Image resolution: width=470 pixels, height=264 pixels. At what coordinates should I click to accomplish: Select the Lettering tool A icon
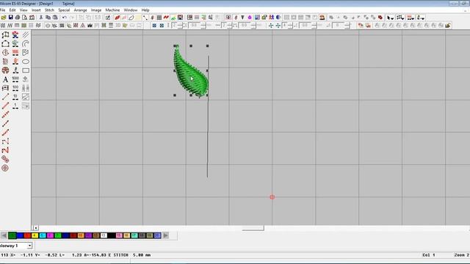(x=5, y=79)
